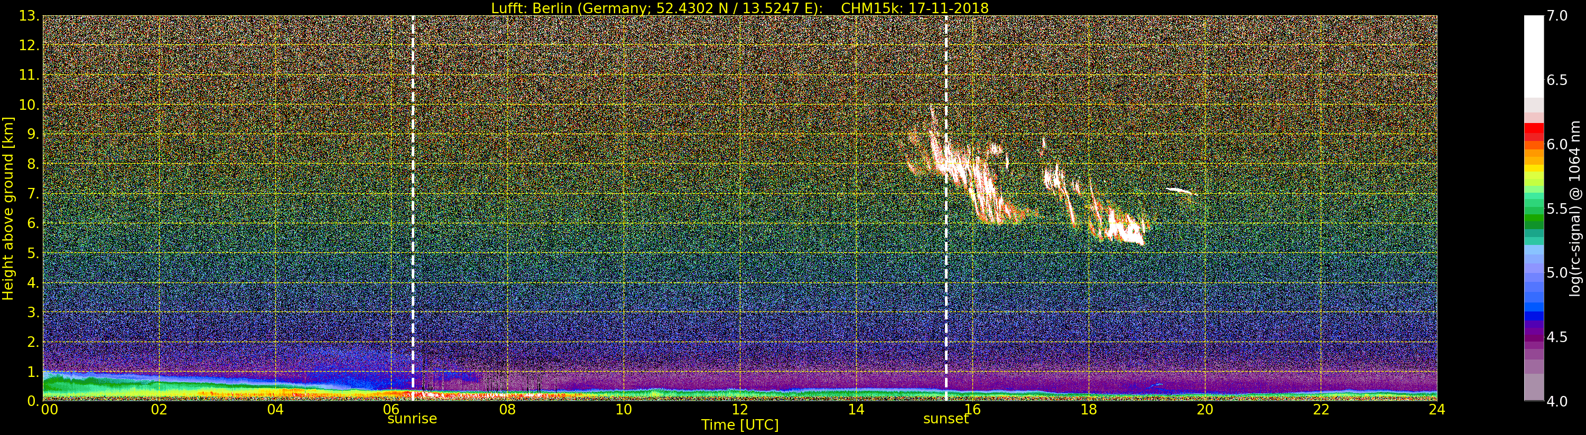The image size is (1586, 435).
Task: Click the 'log(rc-signal) @ 1064 nm' colorbar label
Action: pos(1575,208)
